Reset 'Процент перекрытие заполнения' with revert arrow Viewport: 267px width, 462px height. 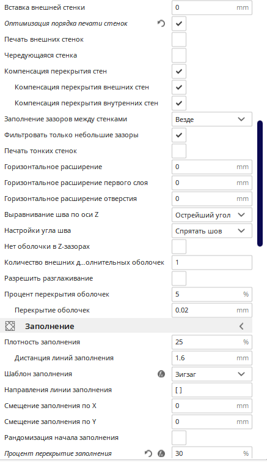tap(148, 453)
